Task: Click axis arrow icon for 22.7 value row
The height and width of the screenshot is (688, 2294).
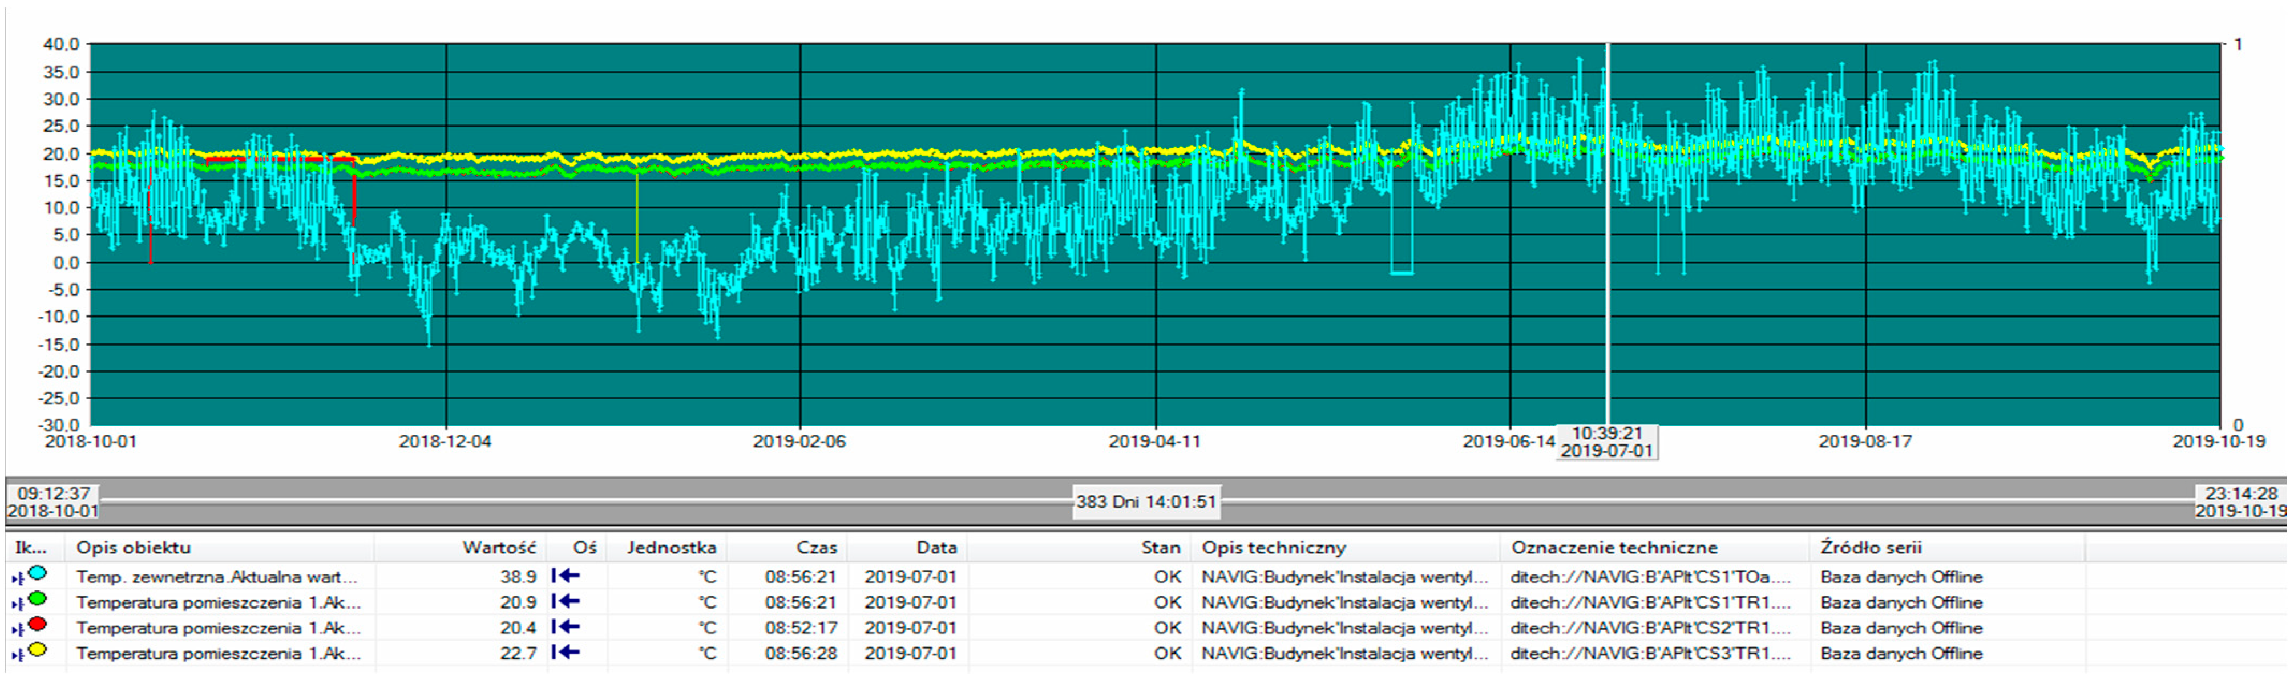Action: tap(567, 653)
